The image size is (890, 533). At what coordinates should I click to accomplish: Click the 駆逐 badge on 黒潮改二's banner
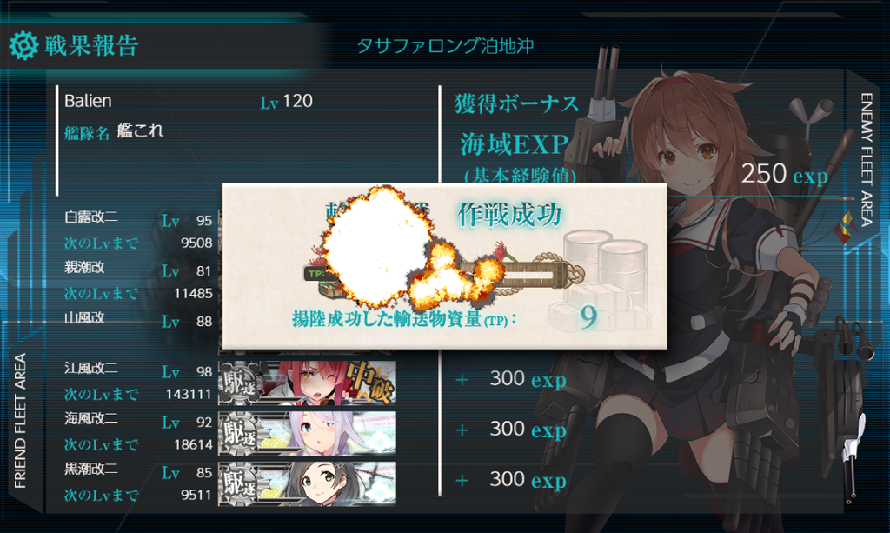click(x=240, y=484)
